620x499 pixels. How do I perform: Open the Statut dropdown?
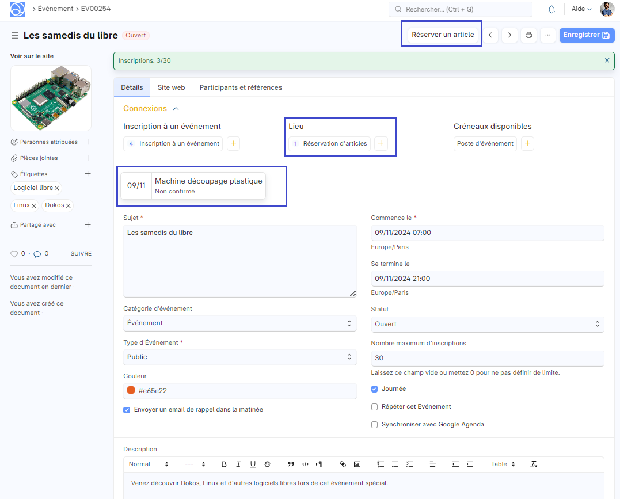[x=487, y=324]
